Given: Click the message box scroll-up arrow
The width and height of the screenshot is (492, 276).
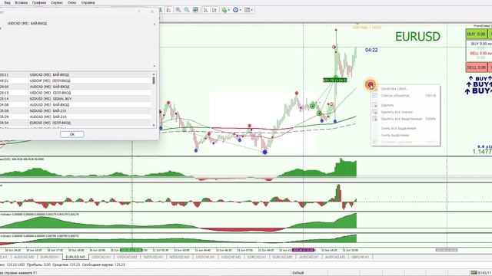Looking at the screenshot, I should click(154, 24).
